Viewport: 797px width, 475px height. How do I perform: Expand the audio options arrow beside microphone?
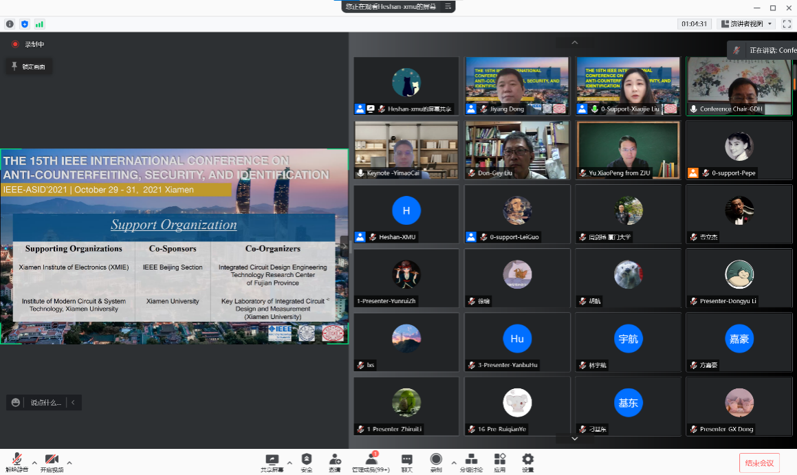[x=34, y=463]
